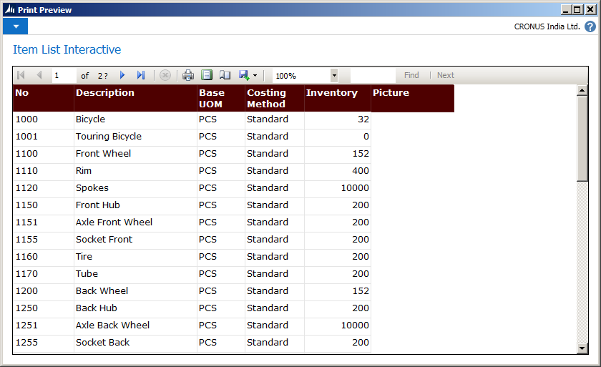
Task: Minimize the Print Preview window
Action: point(566,9)
